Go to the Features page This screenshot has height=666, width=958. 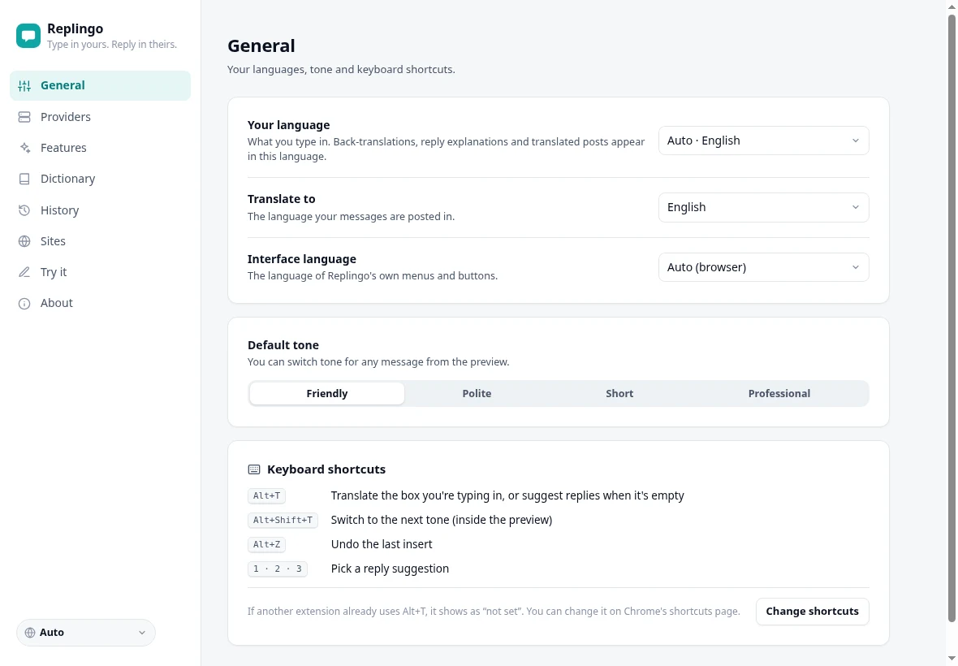point(100,148)
